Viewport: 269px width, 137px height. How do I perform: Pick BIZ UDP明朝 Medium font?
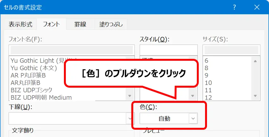click(41, 97)
